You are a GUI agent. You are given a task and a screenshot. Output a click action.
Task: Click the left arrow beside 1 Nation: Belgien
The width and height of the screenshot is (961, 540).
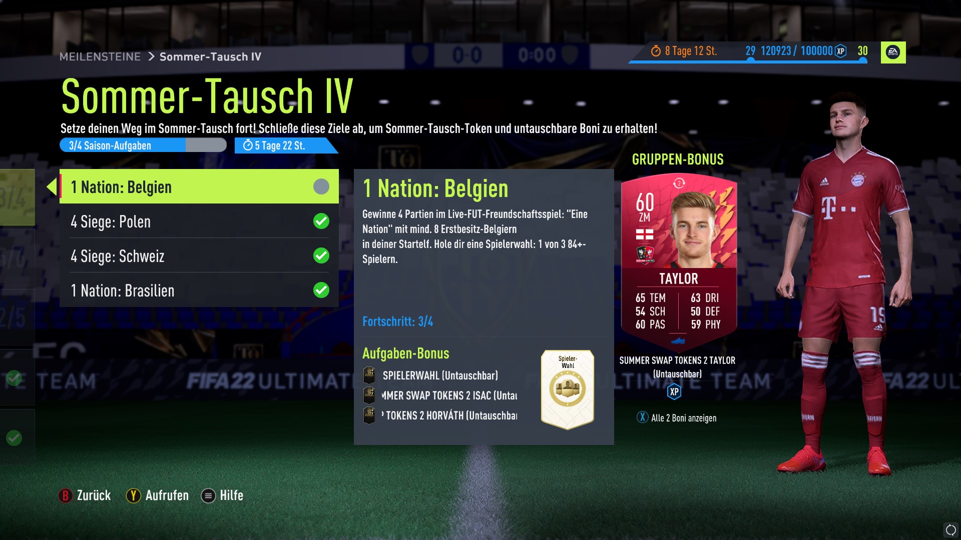(51, 187)
